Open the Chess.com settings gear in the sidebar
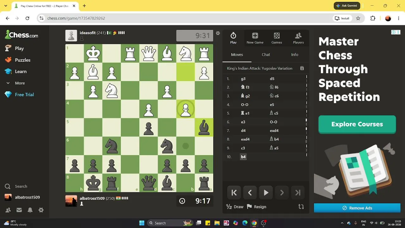This screenshot has width=405, height=228. tap(41, 210)
